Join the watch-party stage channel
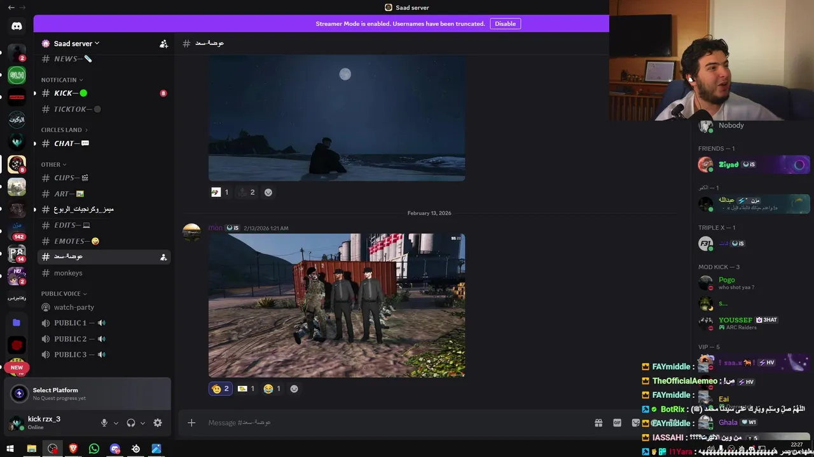Viewport: 814px width, 457px height. (104, 307)
